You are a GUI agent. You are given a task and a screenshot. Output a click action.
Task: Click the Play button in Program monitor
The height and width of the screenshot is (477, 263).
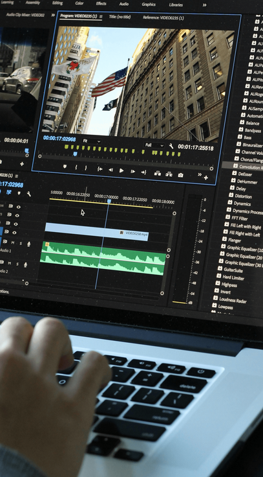click(121, 170)
